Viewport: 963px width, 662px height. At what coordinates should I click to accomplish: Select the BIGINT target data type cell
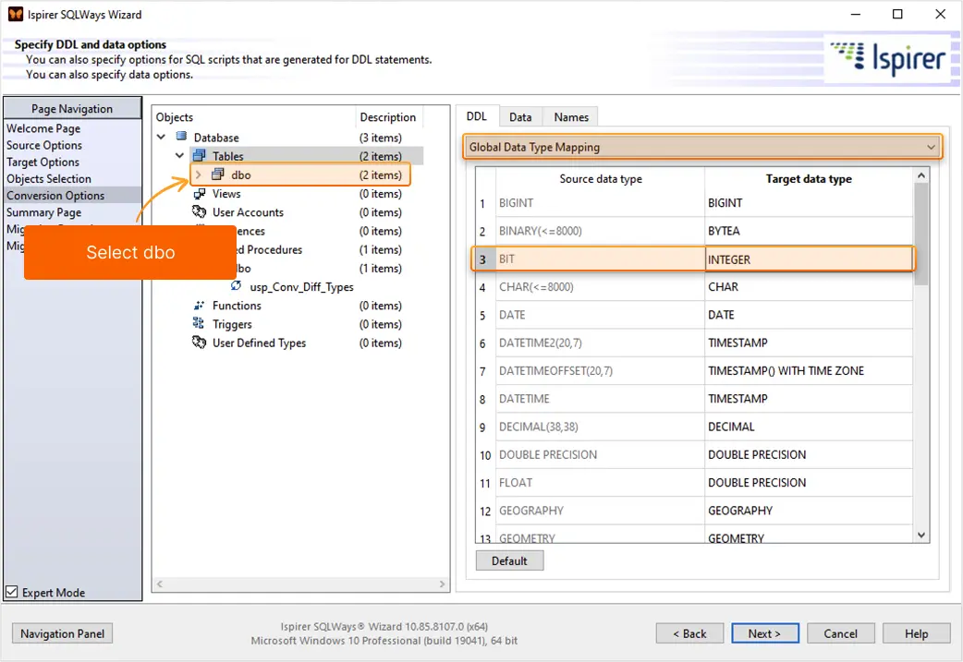click(x=809, y=203)
